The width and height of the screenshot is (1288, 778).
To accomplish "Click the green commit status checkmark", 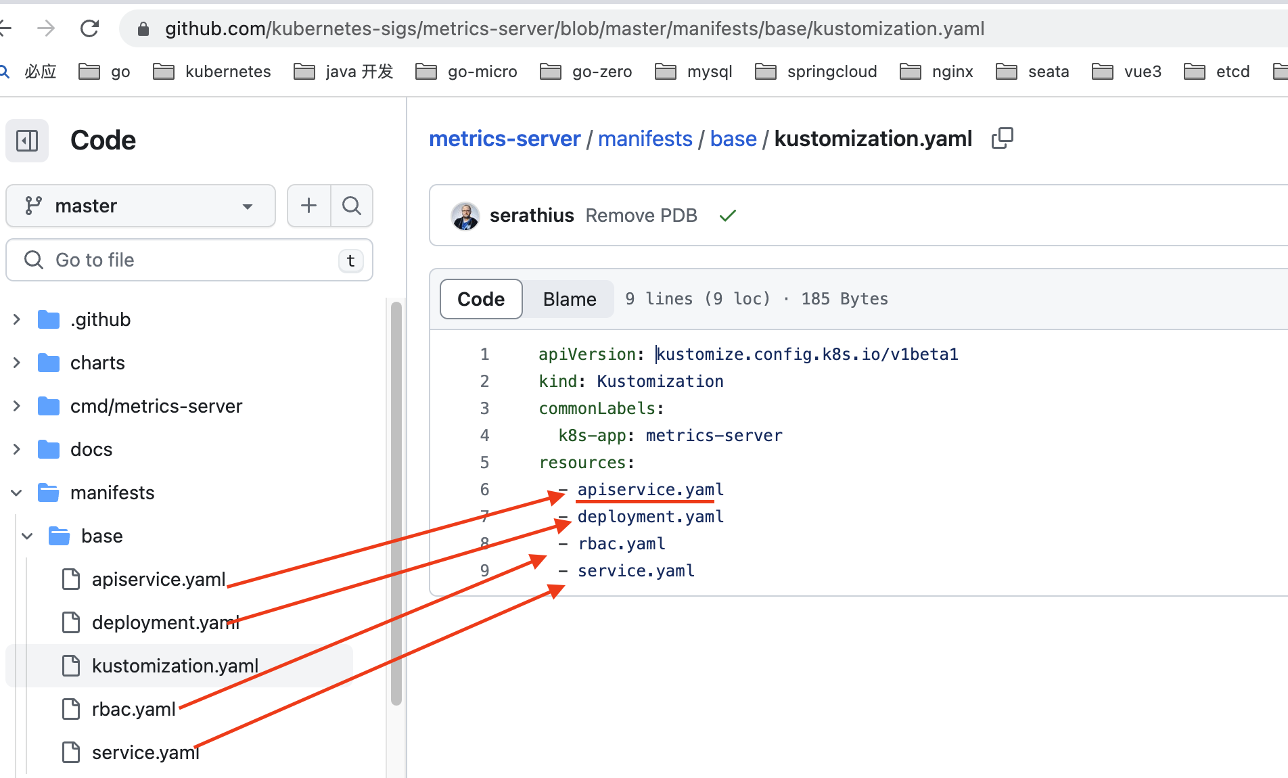I will [x=728, y=216].
